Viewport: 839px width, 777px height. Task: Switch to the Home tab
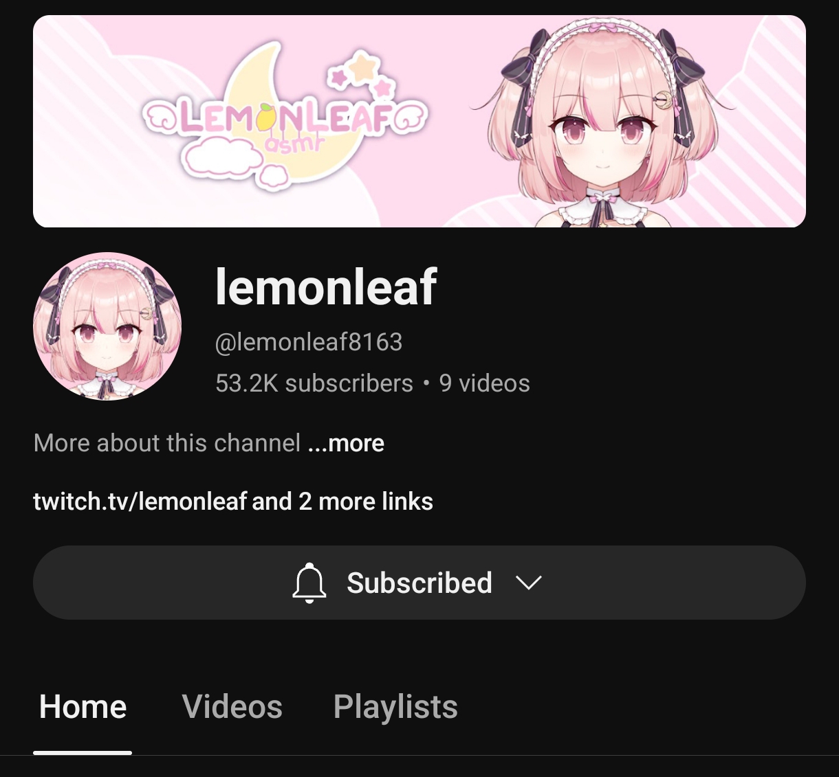[83, 706]
